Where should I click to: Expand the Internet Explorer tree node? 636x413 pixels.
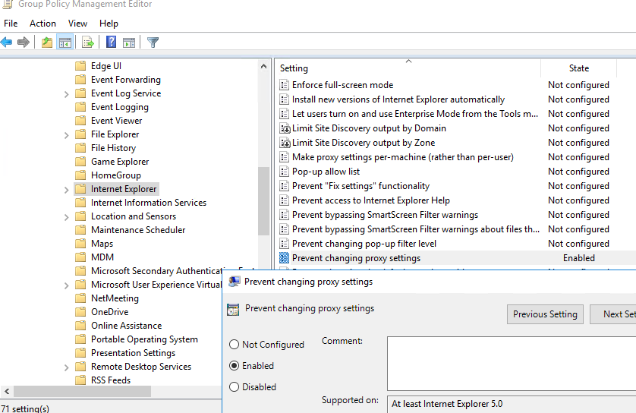coord(67,190)
